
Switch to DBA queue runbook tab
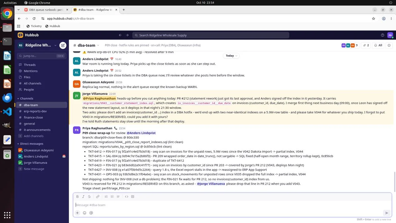pos(46,10)
